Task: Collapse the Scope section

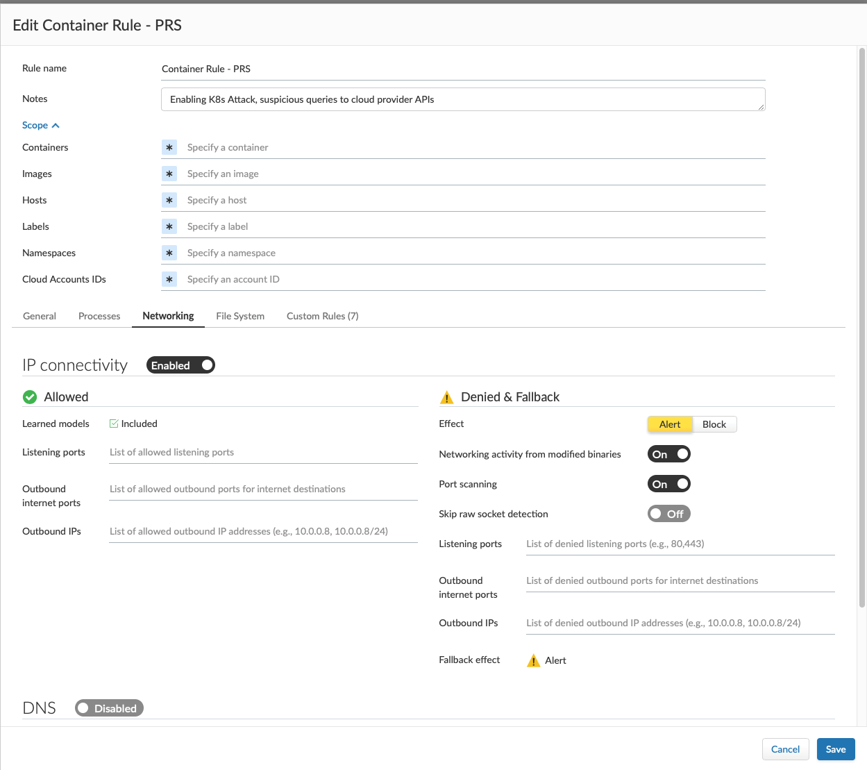Action: [40, 125]
